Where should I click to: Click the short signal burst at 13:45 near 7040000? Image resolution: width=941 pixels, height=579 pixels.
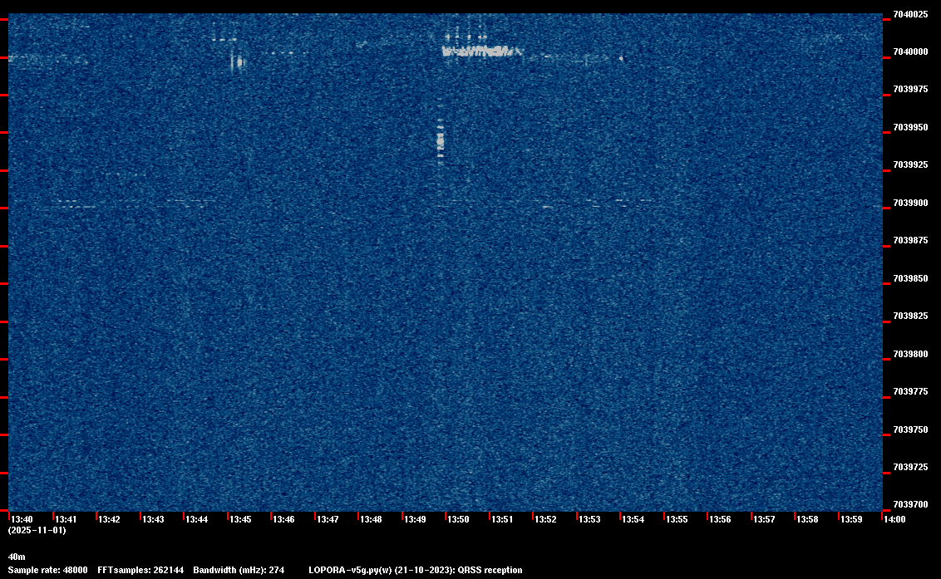click(239, 61)
